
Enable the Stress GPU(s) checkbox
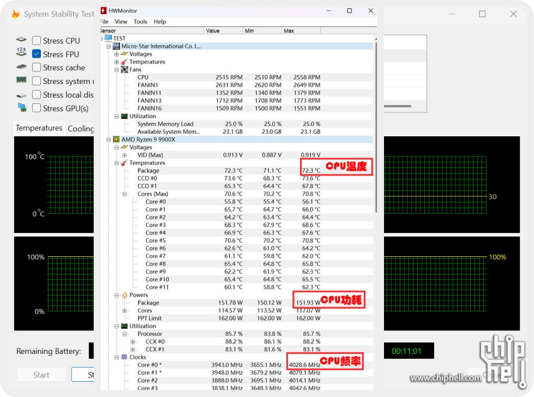tap(37, 108)
